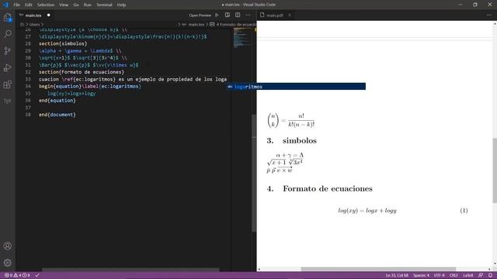Click the Split Editor Right icon
This screenshot has height=279, width=497.
click(x=238, y=15)
